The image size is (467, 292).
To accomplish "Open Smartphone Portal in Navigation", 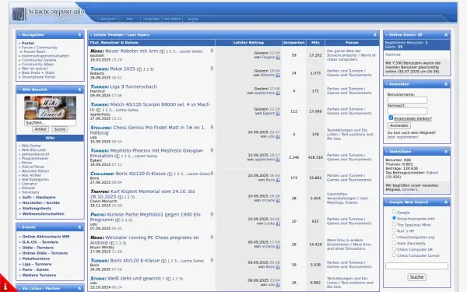I will point(38,77).
